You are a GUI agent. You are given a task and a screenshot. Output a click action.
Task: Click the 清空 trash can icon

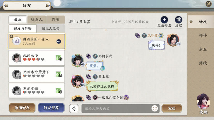[178, 20]
